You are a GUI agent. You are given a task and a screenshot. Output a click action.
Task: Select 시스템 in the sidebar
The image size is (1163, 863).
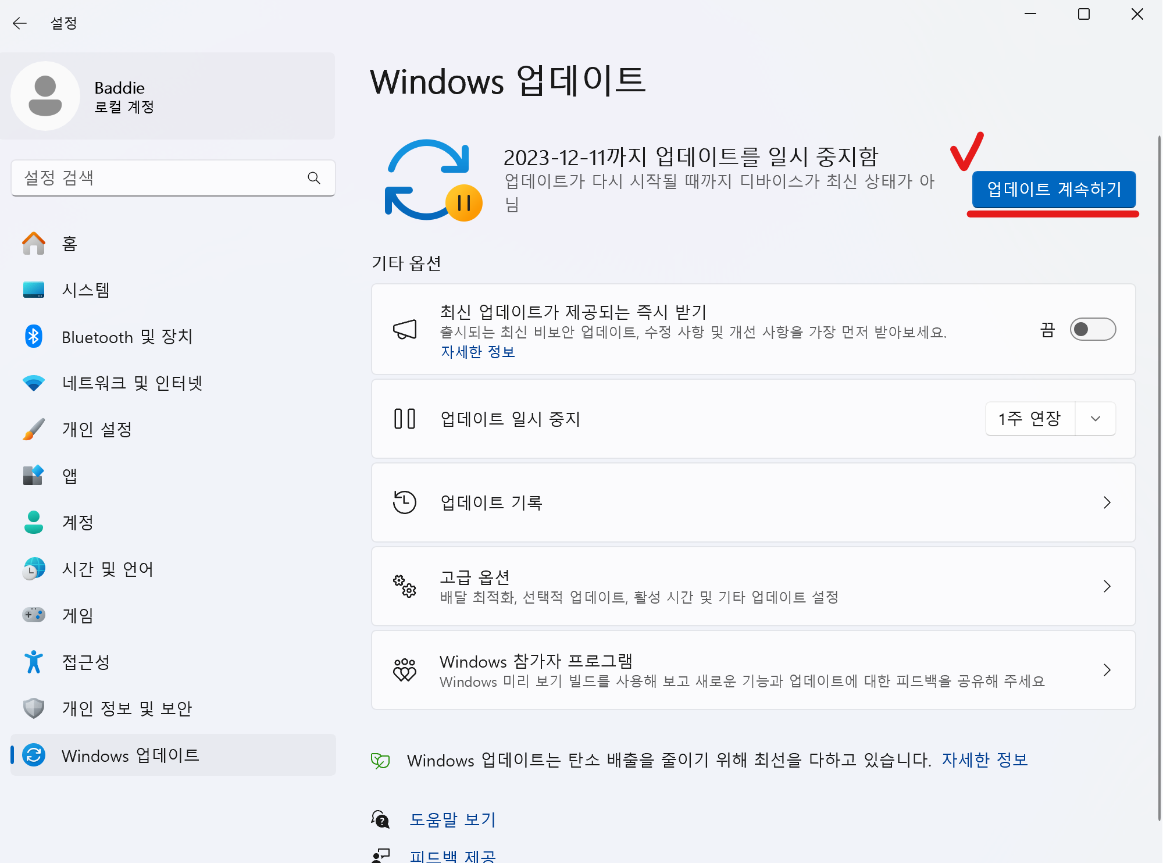coord(86,290)
